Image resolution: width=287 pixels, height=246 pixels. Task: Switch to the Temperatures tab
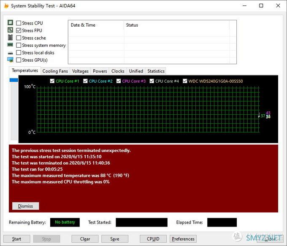pos(25,70)
